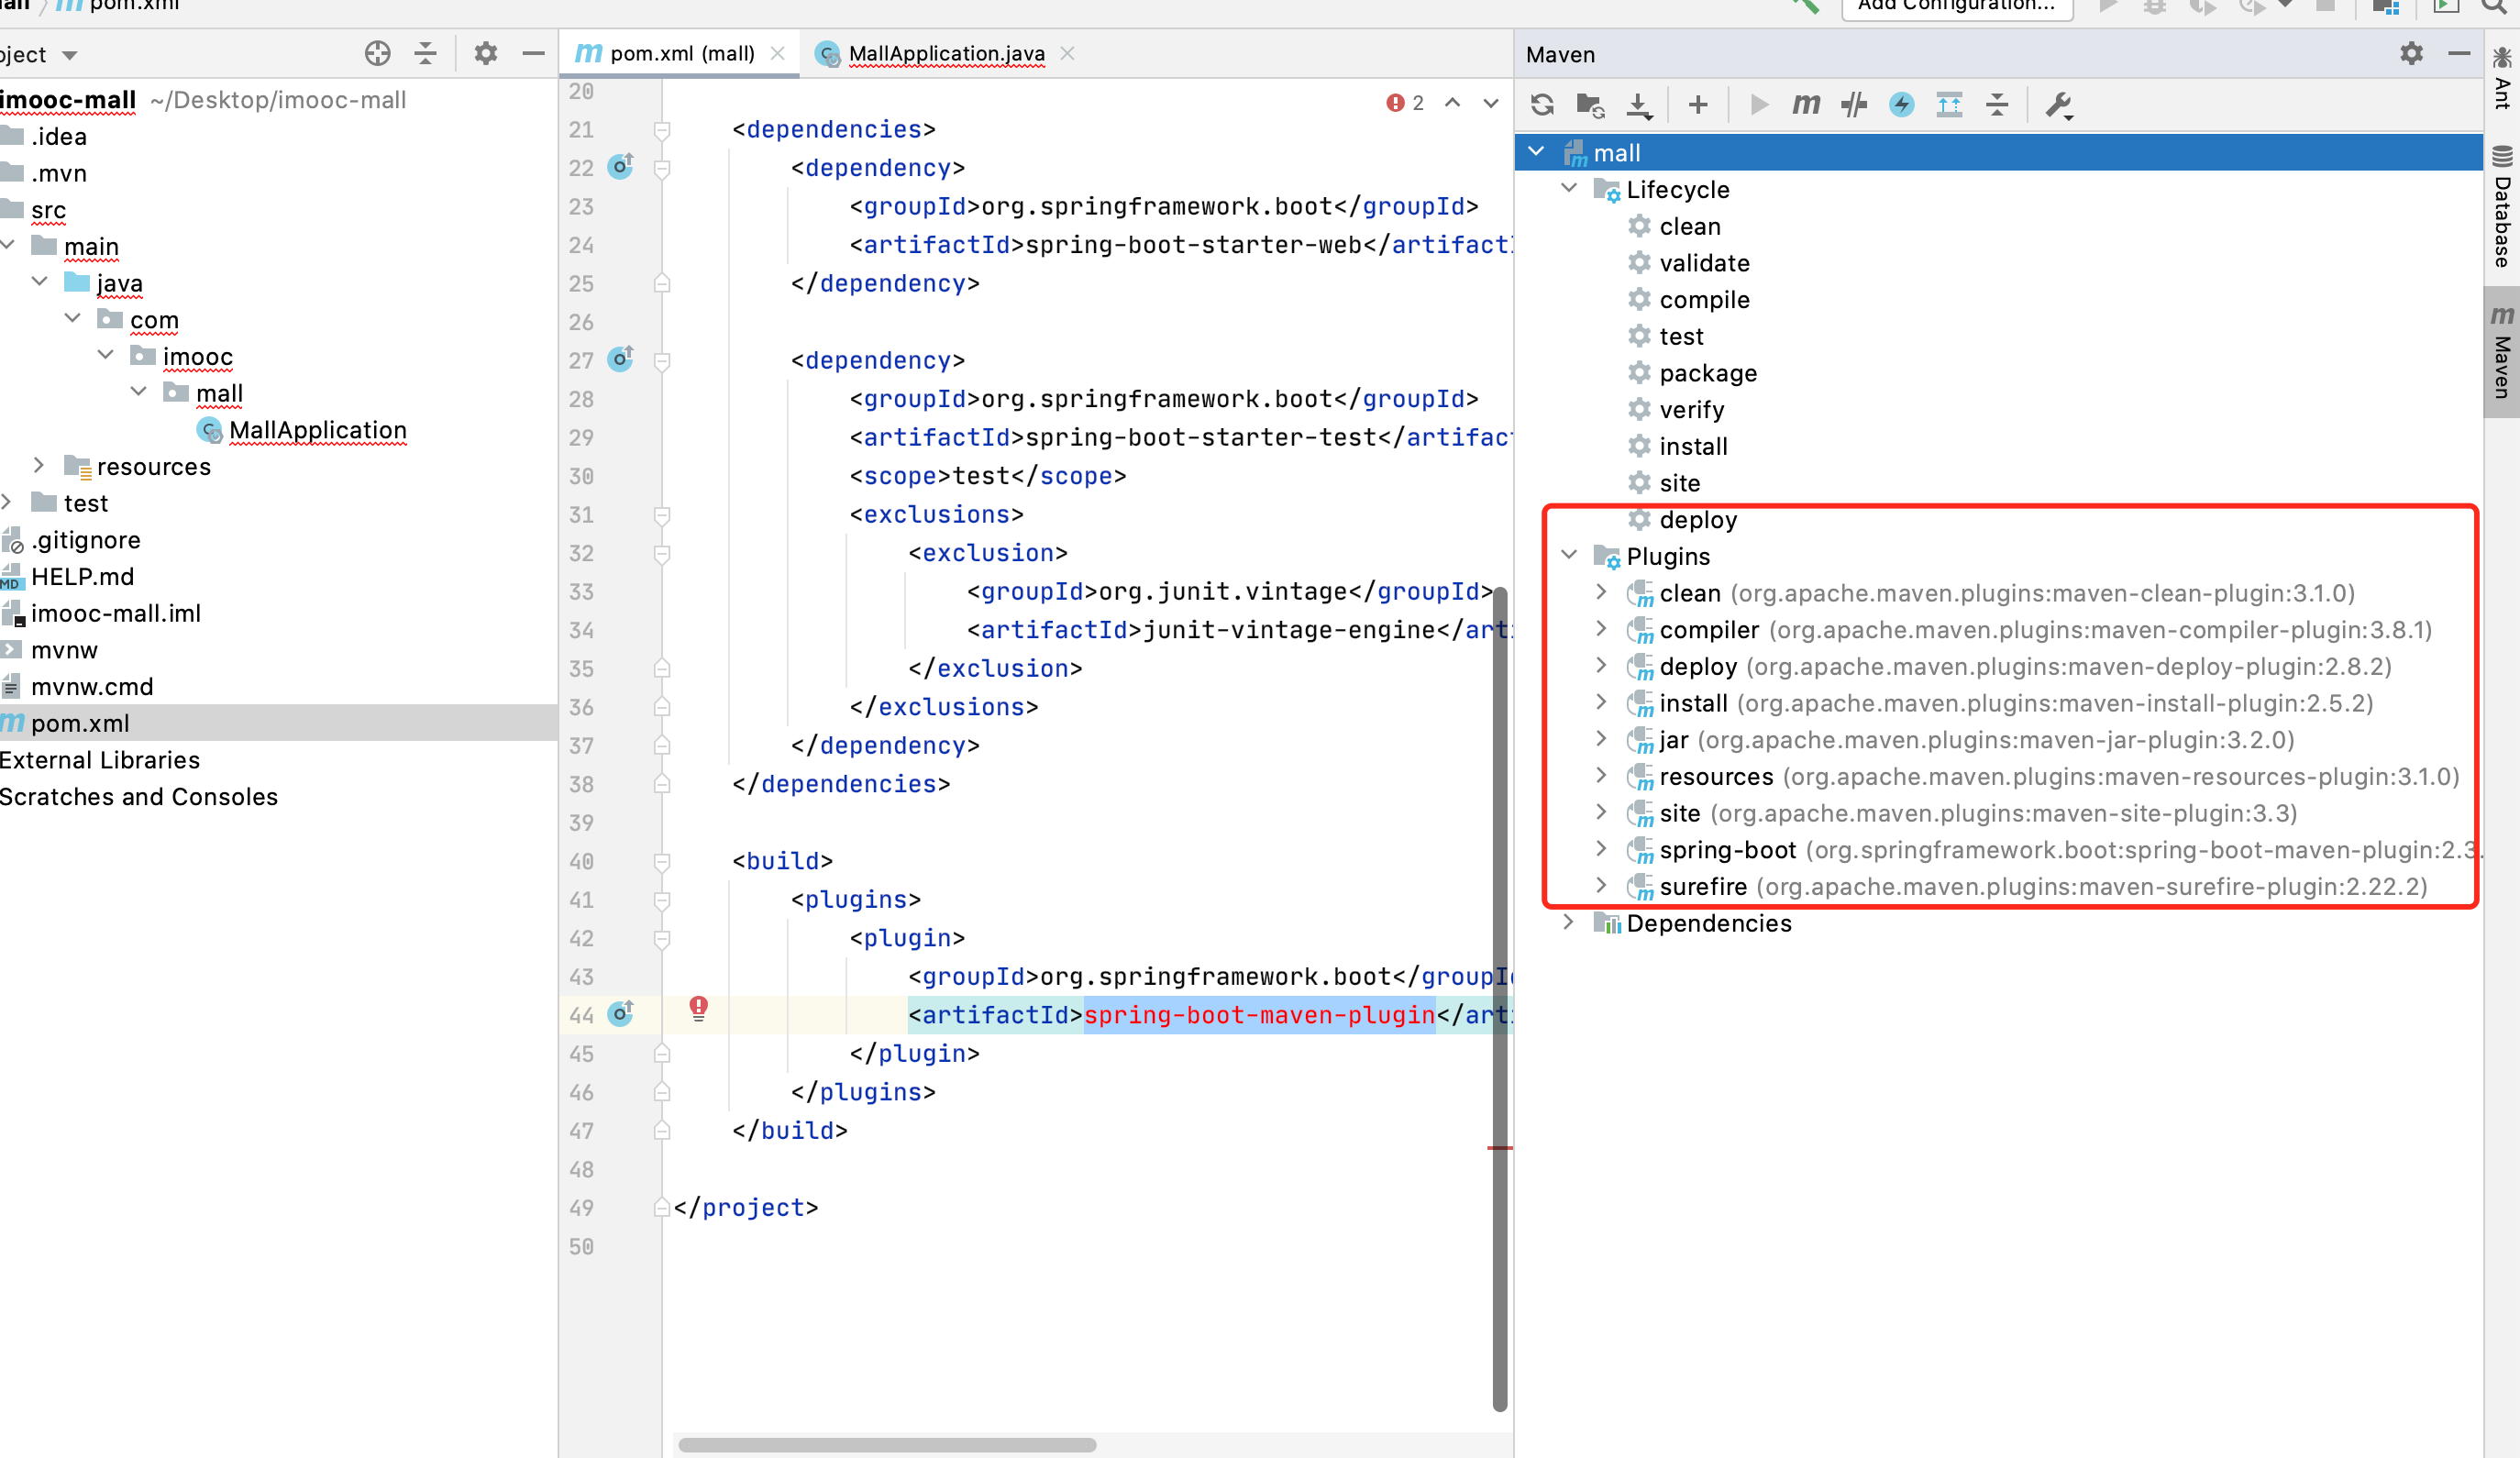Collapse the java folder in Project tree
The image size is (2520, 1458).
[39, 282]
